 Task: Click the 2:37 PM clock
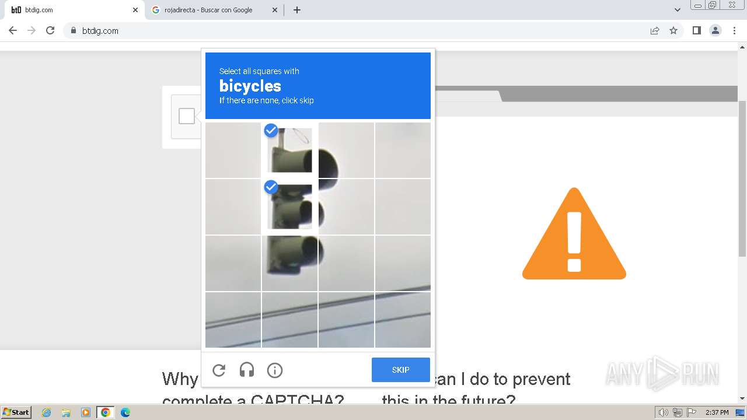click(x=717, y=412)
